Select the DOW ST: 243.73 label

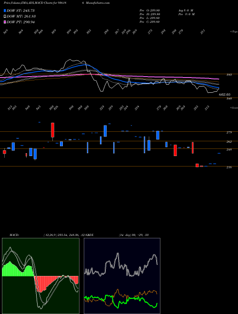pos(20,10)
